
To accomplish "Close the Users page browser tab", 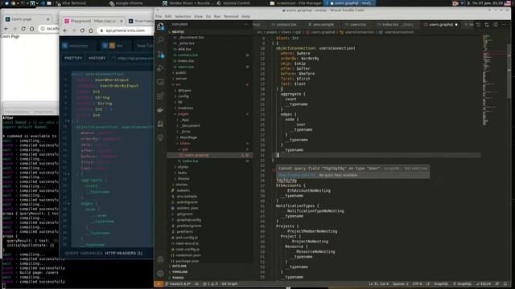I will 48,19.
